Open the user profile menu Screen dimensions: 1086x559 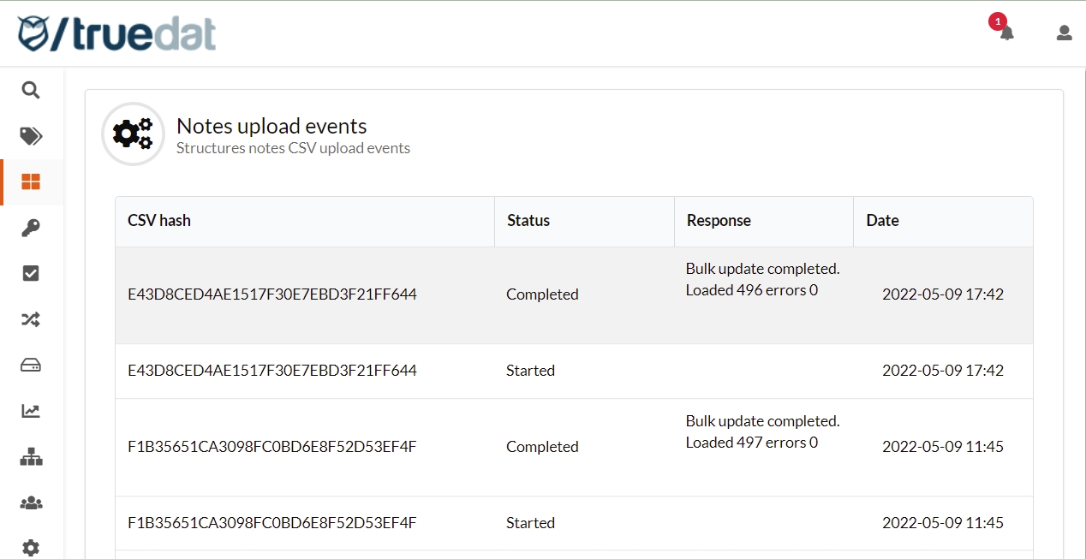click(1064, 33)
